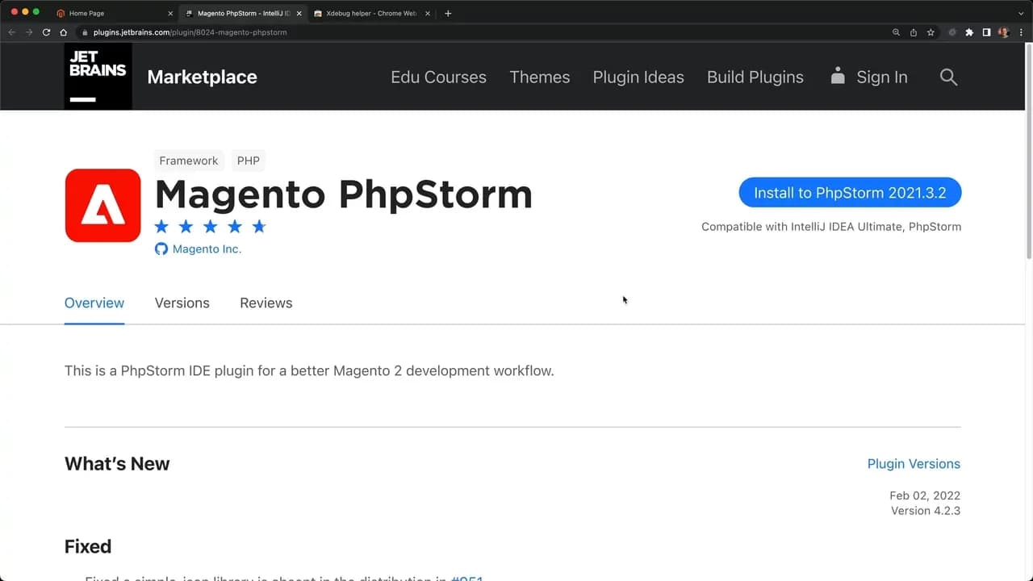Open Build Plugins in the navigation

coord(755,77)
